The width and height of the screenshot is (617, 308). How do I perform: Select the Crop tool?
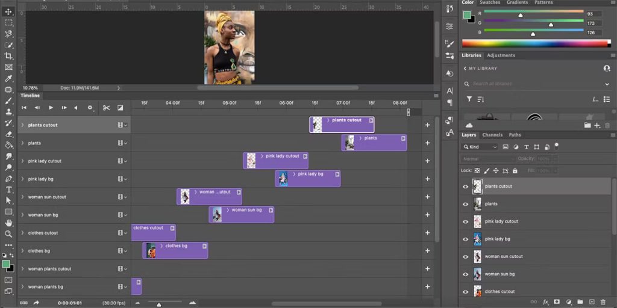(8, 56)
